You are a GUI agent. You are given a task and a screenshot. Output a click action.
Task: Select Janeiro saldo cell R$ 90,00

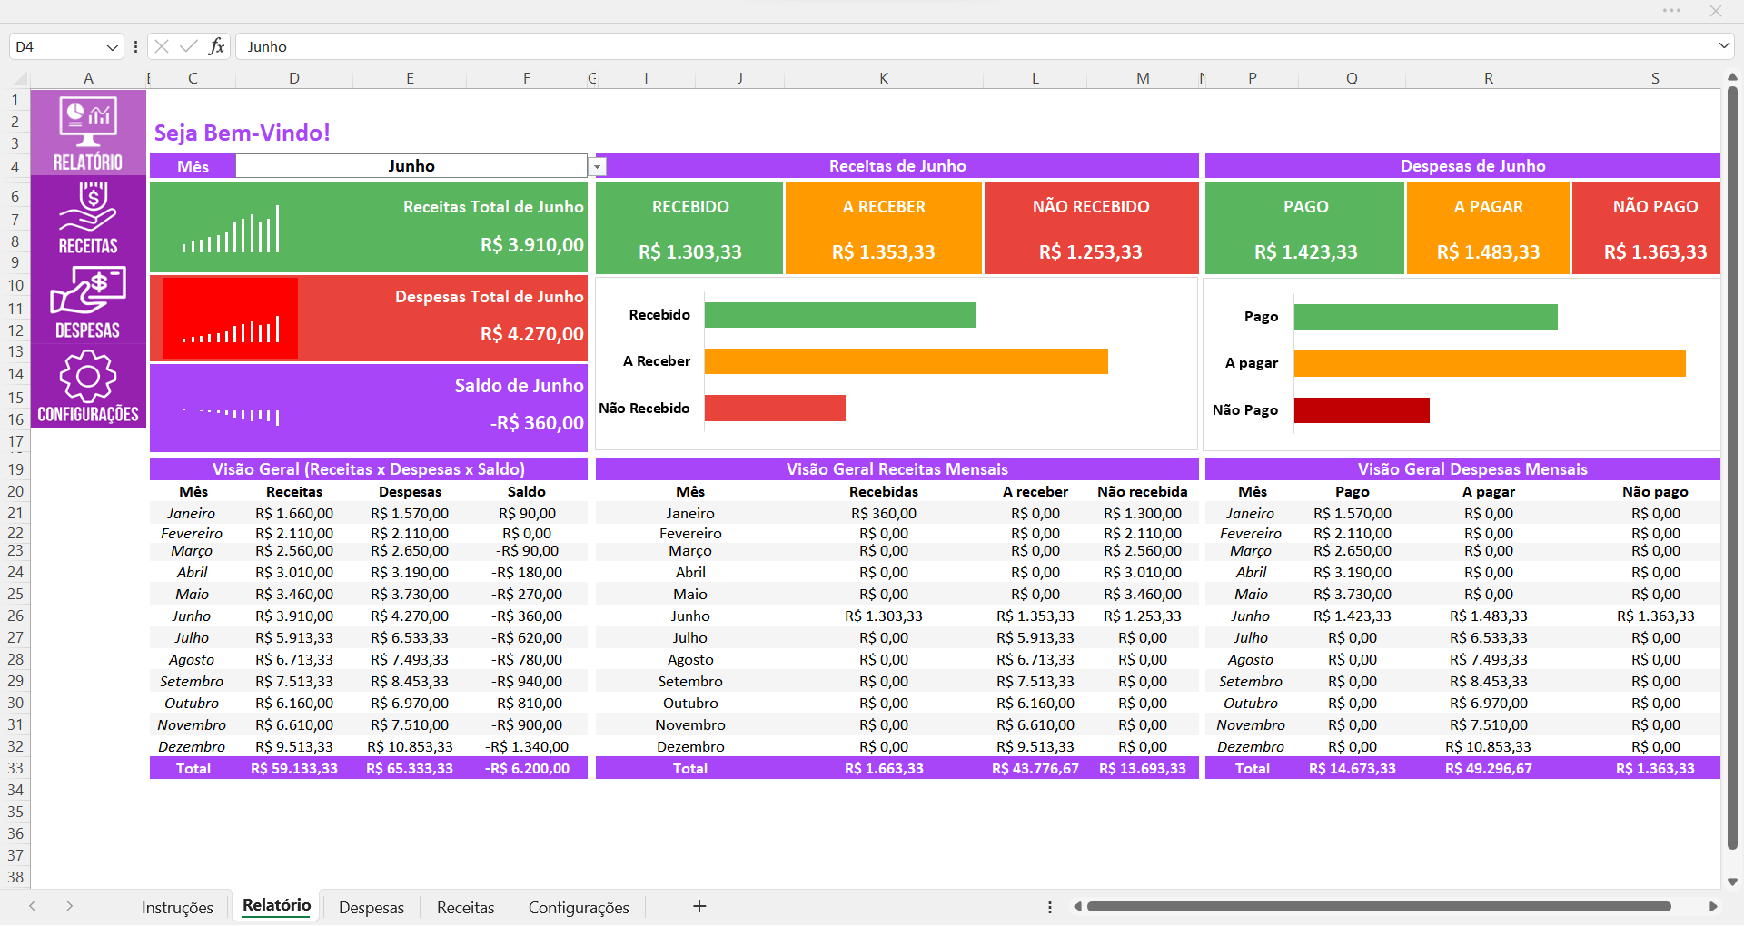coord(527,513)
